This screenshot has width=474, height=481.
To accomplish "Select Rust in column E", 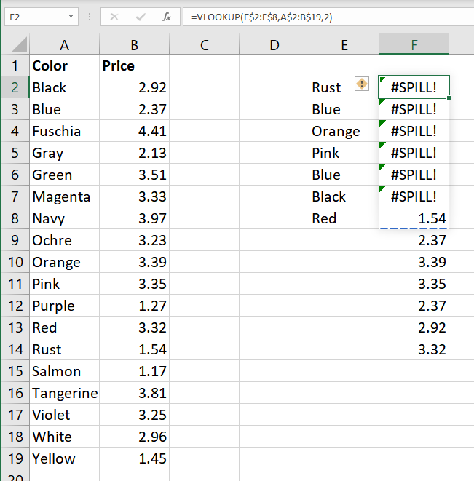I will tap(344, 87).
